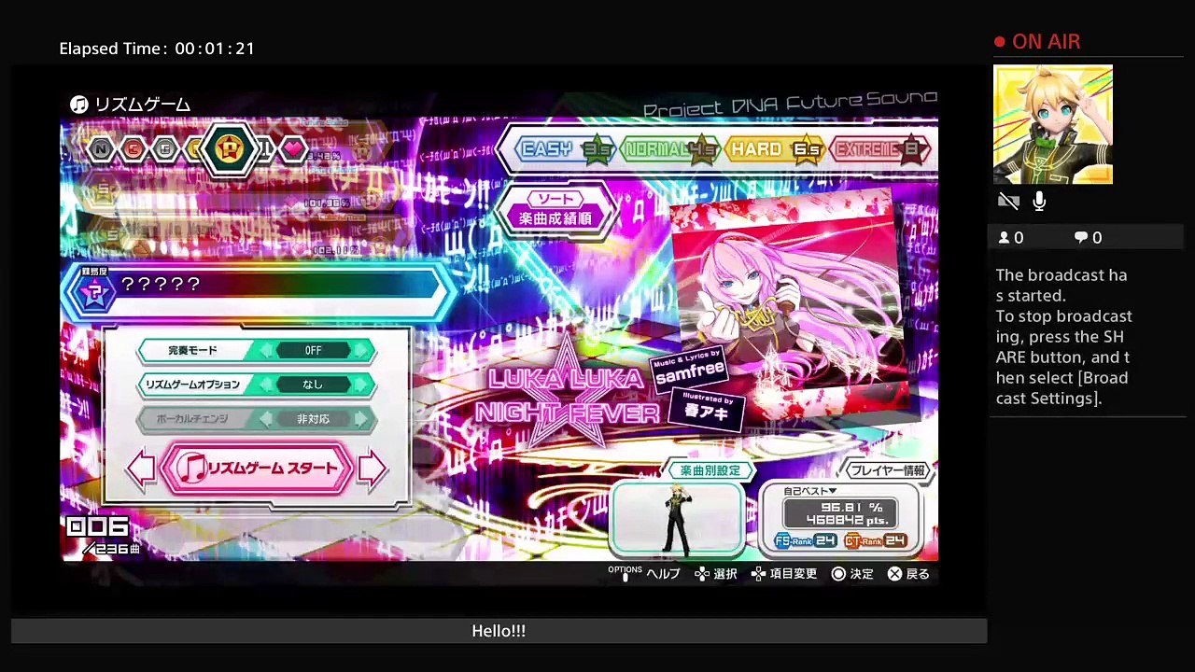The image size is (1195, 672).
Task: Click right arrow of リズムゲームオプション
Action: [360, 385]
